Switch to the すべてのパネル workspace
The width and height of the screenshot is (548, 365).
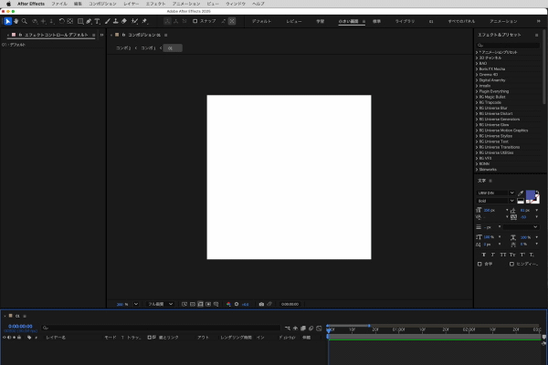(461, 21)
